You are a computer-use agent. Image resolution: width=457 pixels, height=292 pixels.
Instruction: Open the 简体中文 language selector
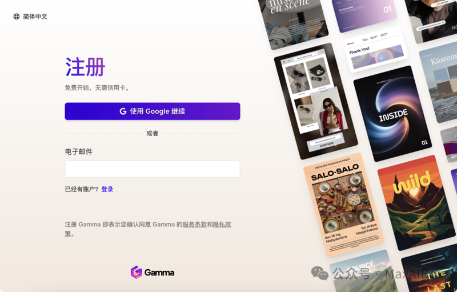pos(30,17)
